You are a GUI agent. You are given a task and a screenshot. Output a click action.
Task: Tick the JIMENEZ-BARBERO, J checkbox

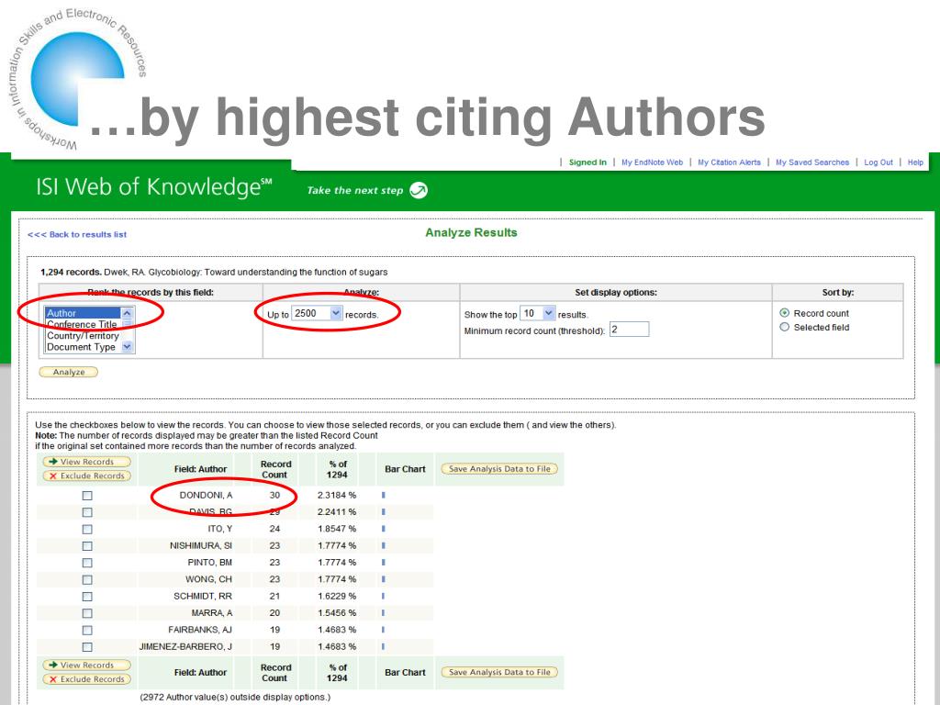87,647
